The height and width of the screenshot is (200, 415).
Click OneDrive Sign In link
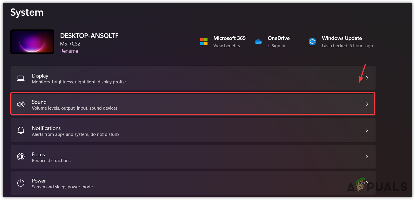coord(278,46)
